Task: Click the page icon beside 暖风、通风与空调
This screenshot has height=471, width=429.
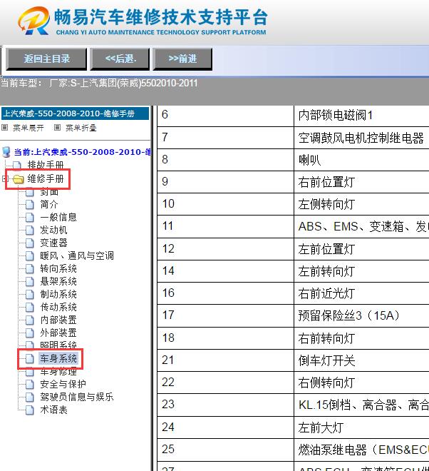Action: [30, 255]
